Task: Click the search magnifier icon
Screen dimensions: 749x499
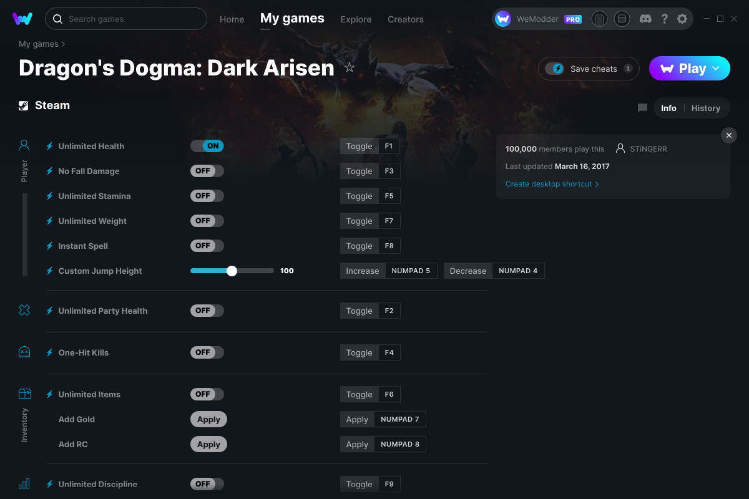Action: tap(57, 19)
